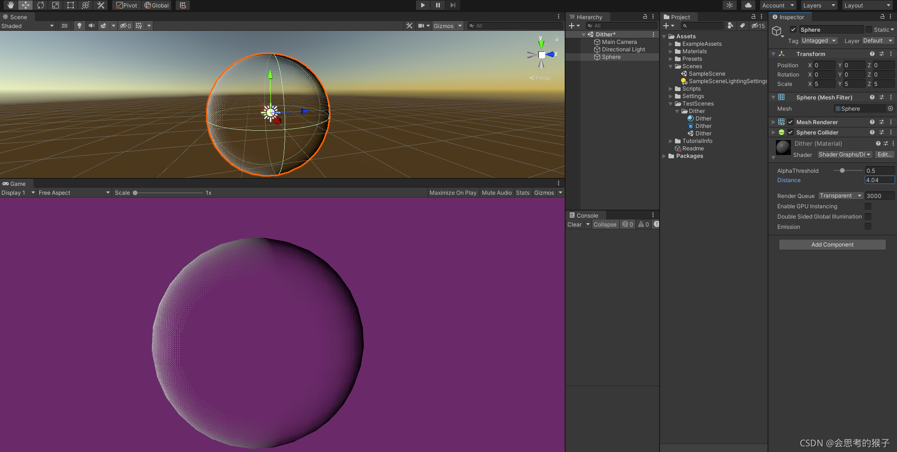The image size is (897, 452).
Task: Select the Move tool in the toolbar
Action: 26,5
